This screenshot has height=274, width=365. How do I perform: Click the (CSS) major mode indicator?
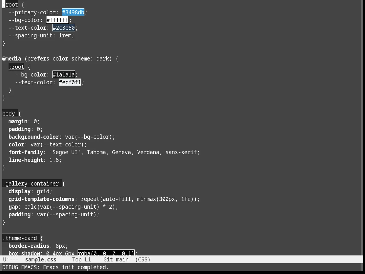[x=143, y=259]
